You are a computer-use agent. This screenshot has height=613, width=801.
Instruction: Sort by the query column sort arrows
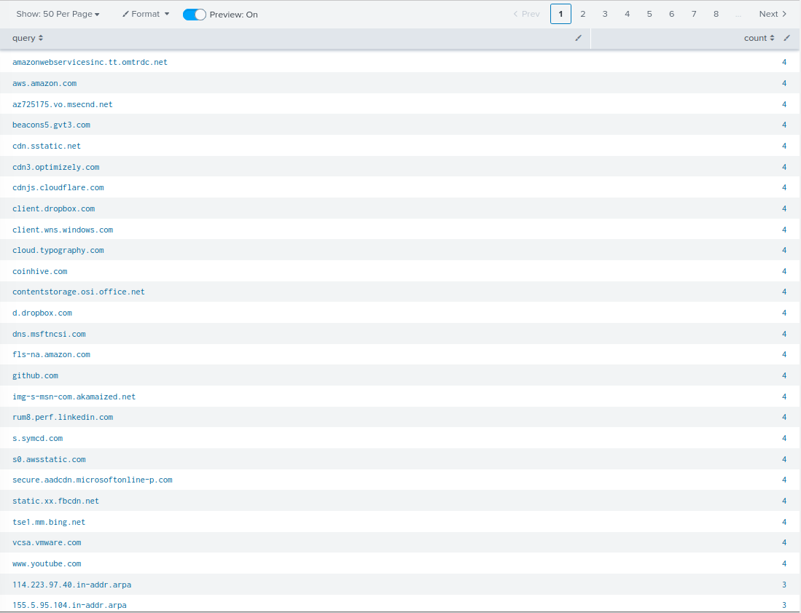(x=41, y=38)
